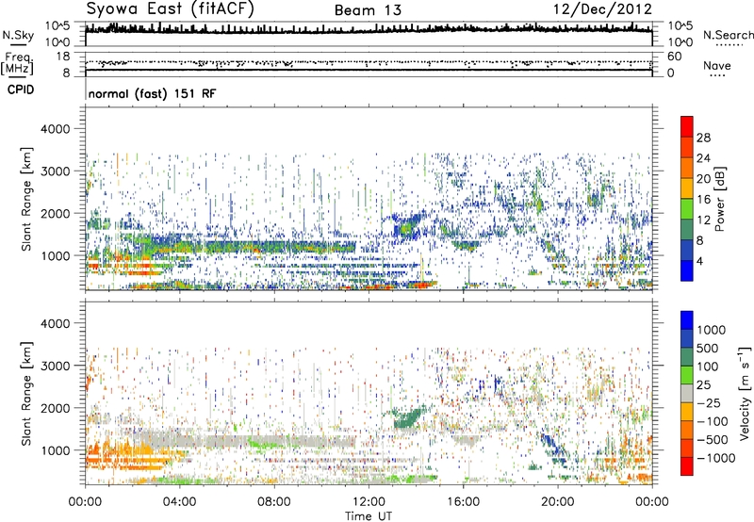This screenshot has width=754, height=522.
Task: Click the "normal (fast) 151 RF" CPID text
Action: pos(152,93)
